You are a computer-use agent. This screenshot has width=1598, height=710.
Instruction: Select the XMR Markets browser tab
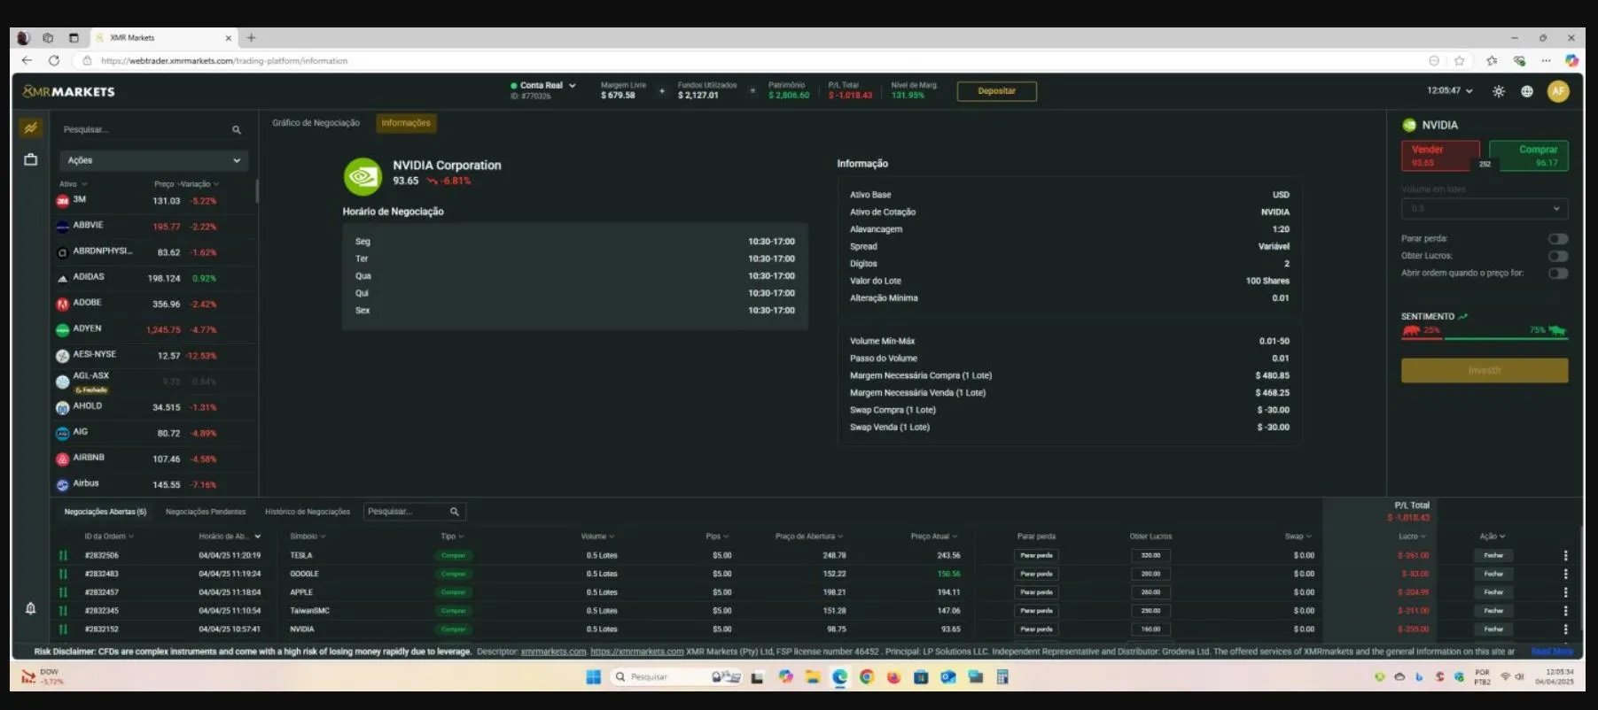pos(164,38)
